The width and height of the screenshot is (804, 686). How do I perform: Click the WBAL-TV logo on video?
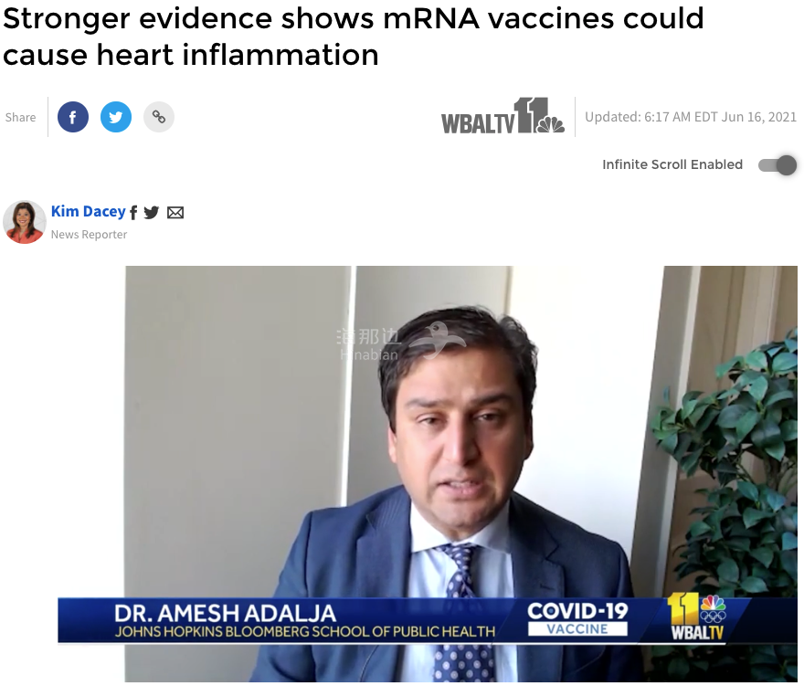pyautogui.click(x=697, y=617)
